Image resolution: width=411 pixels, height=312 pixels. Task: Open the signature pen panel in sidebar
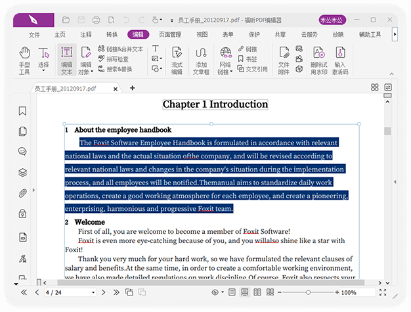(x=22, y=259)
